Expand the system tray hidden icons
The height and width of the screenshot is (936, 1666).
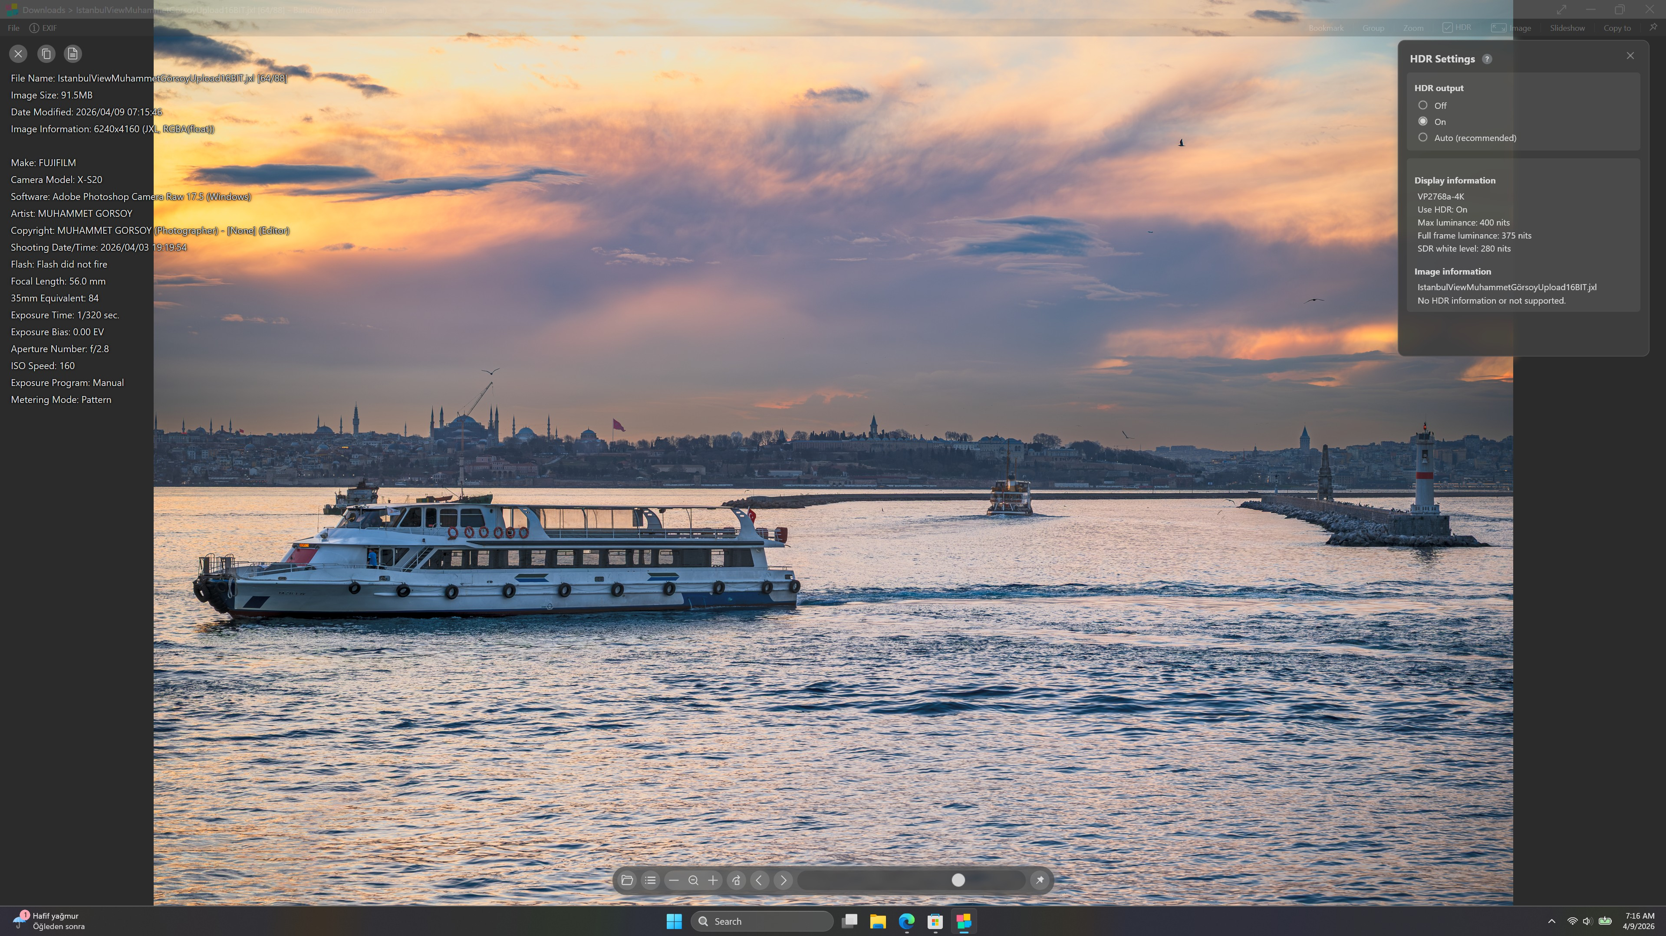tap(1551, 921)
